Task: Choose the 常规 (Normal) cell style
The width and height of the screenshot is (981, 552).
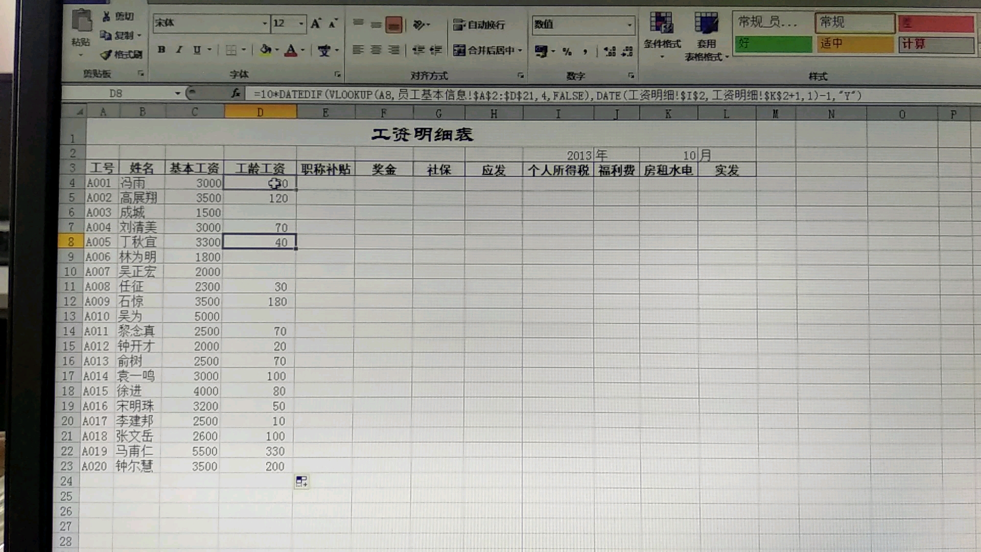Action: tap(854, 22)
